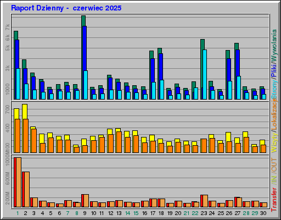
Task: Select green day label 15 on the x-axis
Action: click(x=136, y=213)
